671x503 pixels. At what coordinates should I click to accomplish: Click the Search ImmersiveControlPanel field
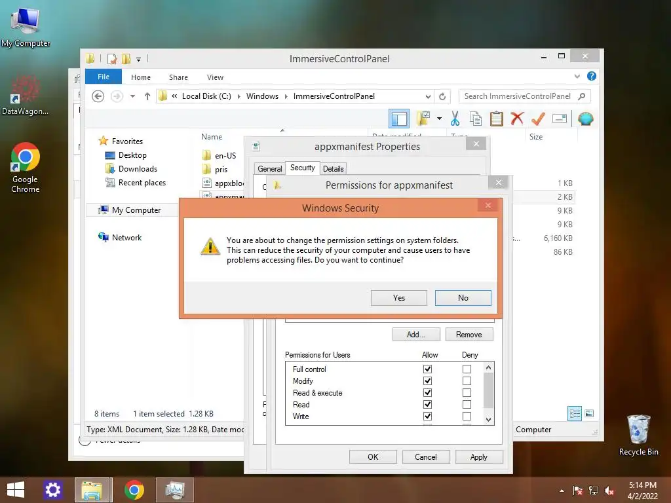(525, 96)
